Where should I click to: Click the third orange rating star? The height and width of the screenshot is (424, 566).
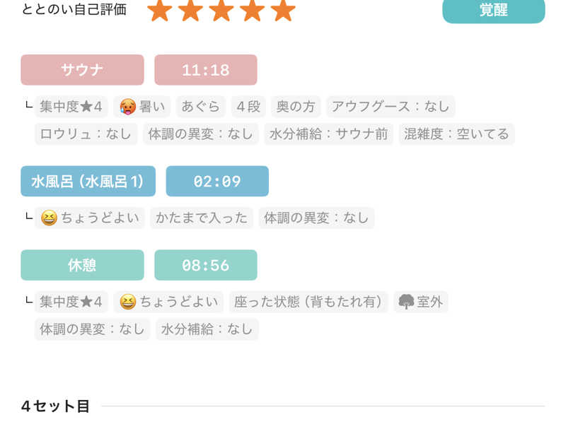tap(221, 10)
